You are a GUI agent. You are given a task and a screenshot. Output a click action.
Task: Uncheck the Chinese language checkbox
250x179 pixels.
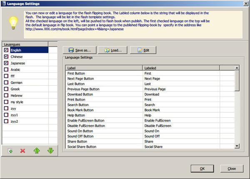pos(6,57)
